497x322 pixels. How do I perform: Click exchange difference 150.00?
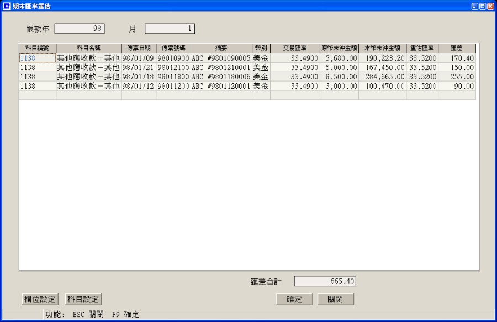(x=457, y=67)
